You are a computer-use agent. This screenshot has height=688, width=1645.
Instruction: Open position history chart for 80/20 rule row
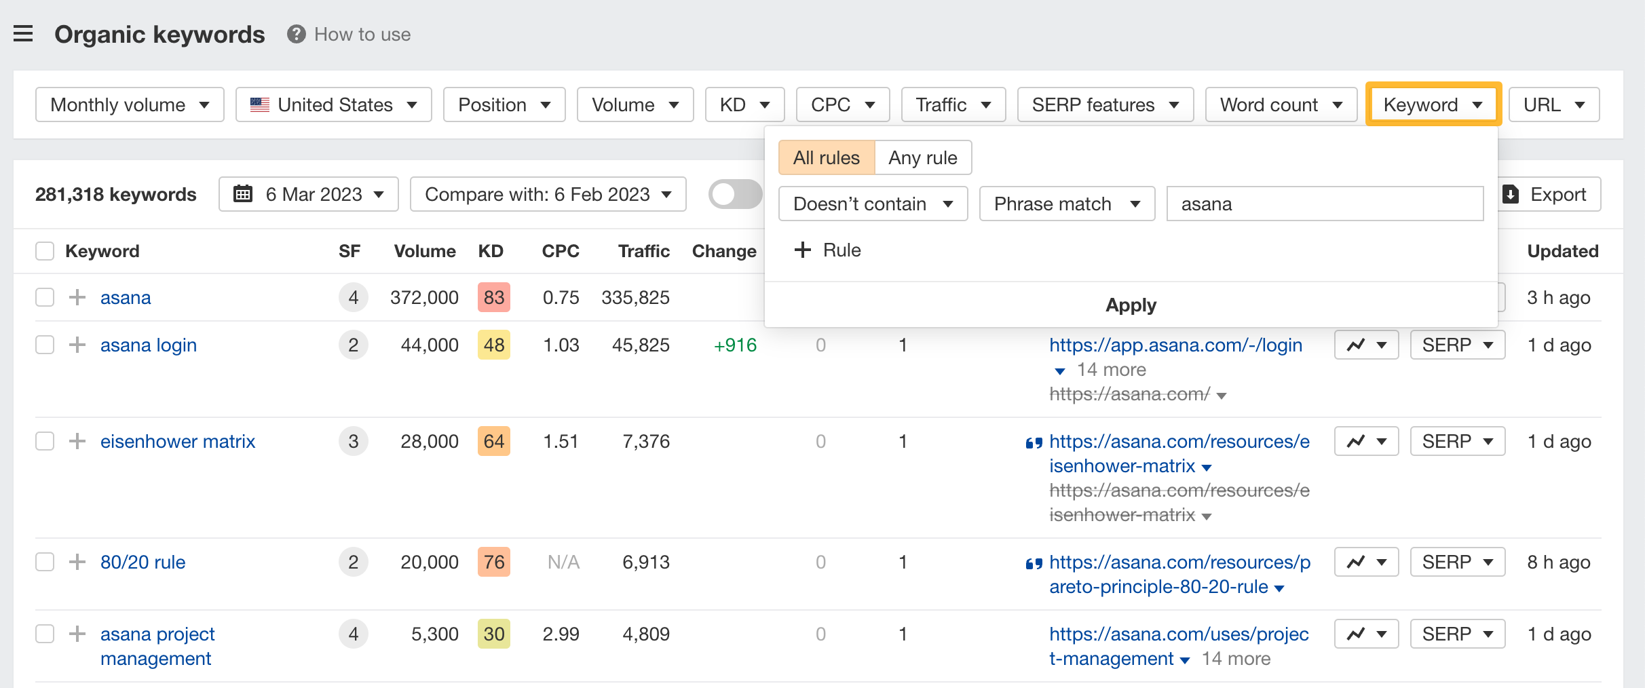pyautogui.click(x=1366, y=562)
